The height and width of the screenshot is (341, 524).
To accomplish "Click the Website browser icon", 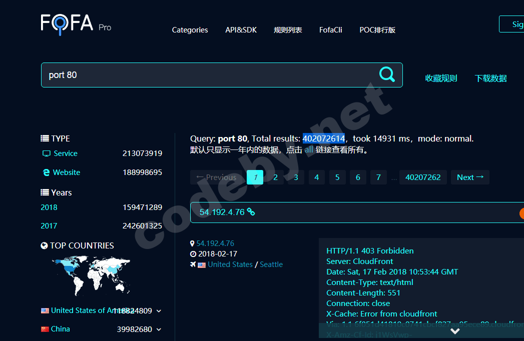I will 46,172.
